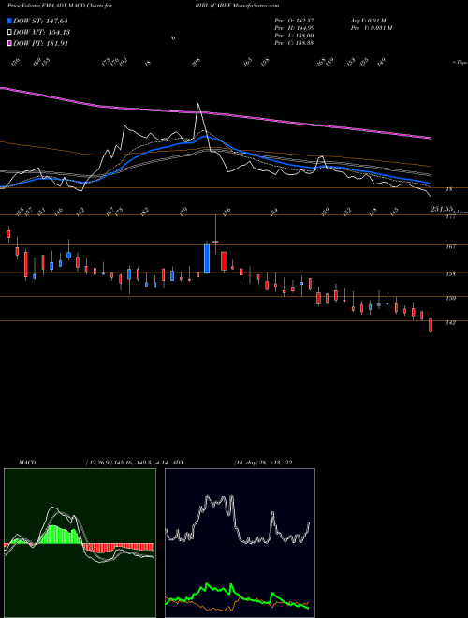Click ADX values '(14 day) 28, +18, -22'
This screenshot has height=618, width=468.
(263, 463)
